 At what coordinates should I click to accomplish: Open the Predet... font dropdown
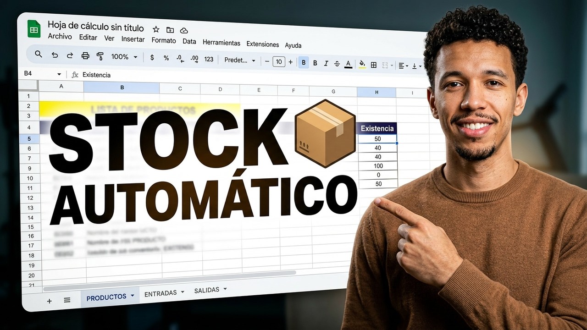click(240, 60)
